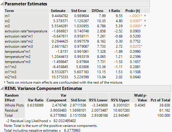
Task: Click the significant 0.0272 p-value
Action: tap(136, 46)
